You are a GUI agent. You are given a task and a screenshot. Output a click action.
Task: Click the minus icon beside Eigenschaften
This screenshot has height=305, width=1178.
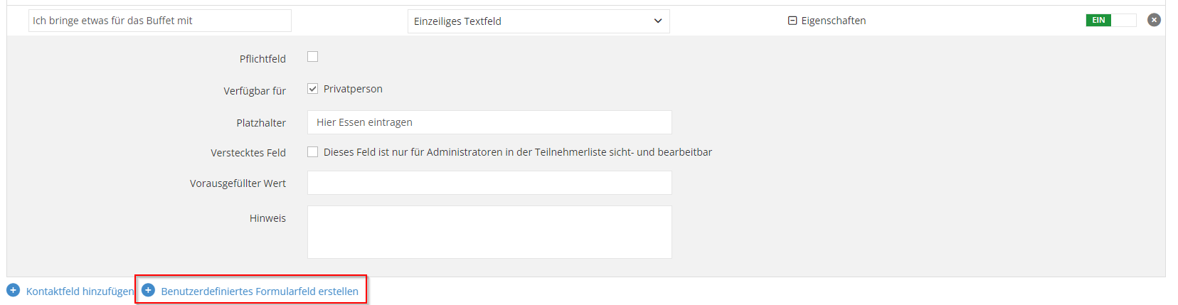pyautogui.click(x=792, y=21)
